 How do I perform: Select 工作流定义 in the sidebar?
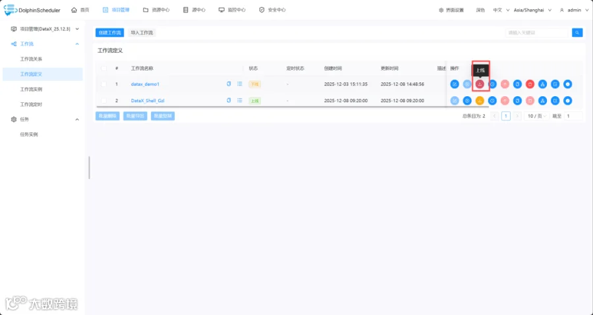tap(43, 74)
